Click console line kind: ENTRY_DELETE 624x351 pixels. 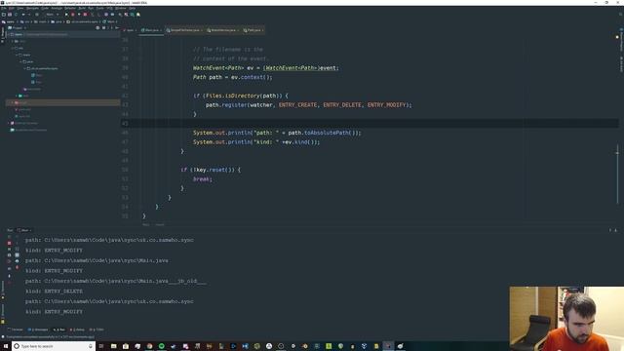[x=55, y=292]
